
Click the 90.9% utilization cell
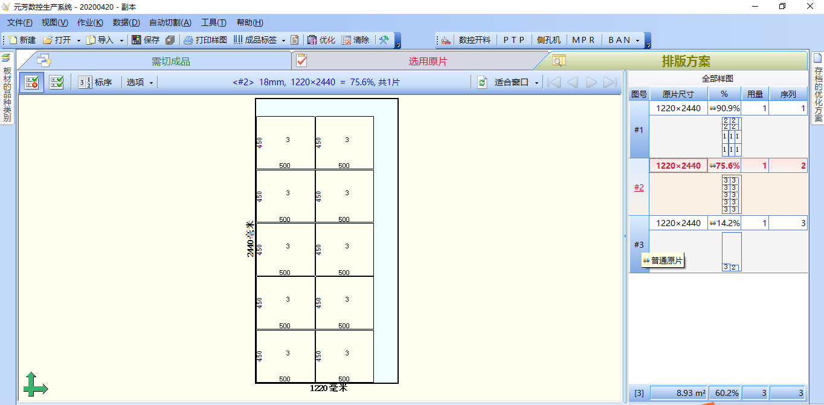tap(724, 109)
